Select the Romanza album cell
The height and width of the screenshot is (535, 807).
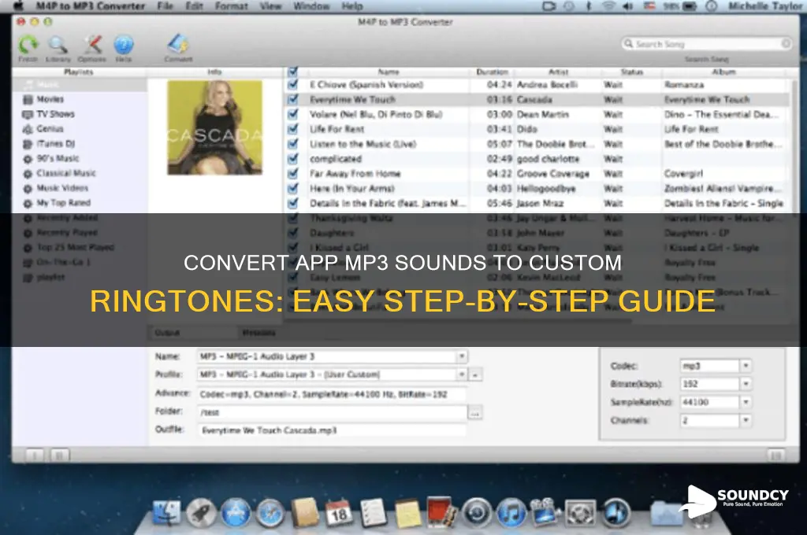point(684,85)
